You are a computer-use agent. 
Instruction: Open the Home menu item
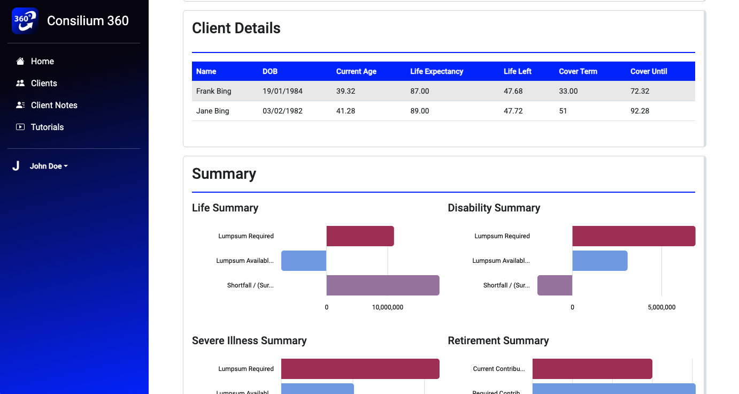pos(42,62)
